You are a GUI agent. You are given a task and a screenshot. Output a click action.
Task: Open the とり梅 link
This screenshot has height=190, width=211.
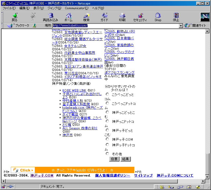(x=67, y=125)
